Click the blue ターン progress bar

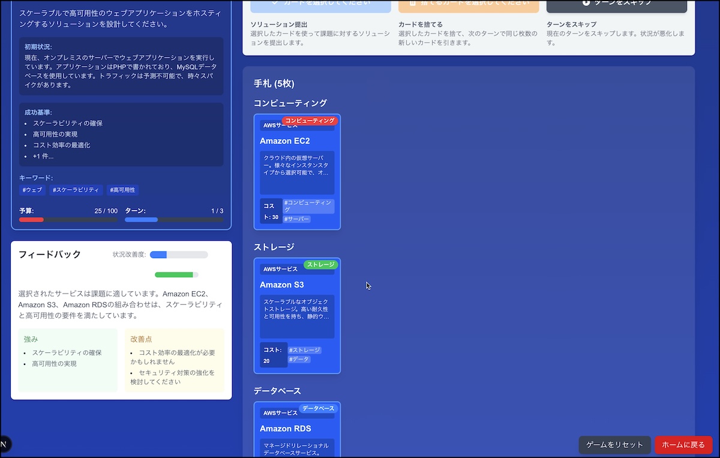174,220
